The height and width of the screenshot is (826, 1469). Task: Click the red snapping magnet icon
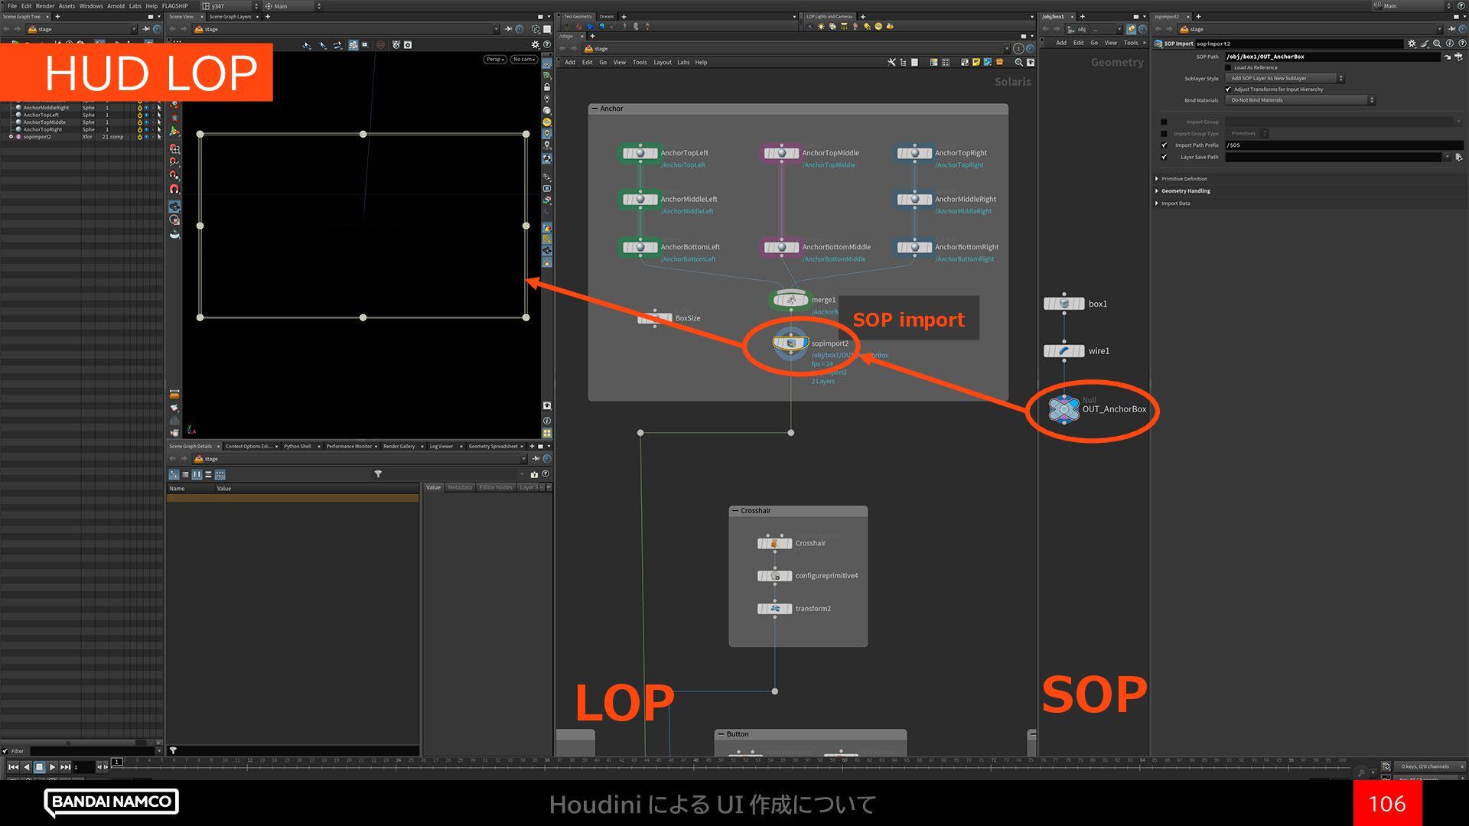click(174, 189)
